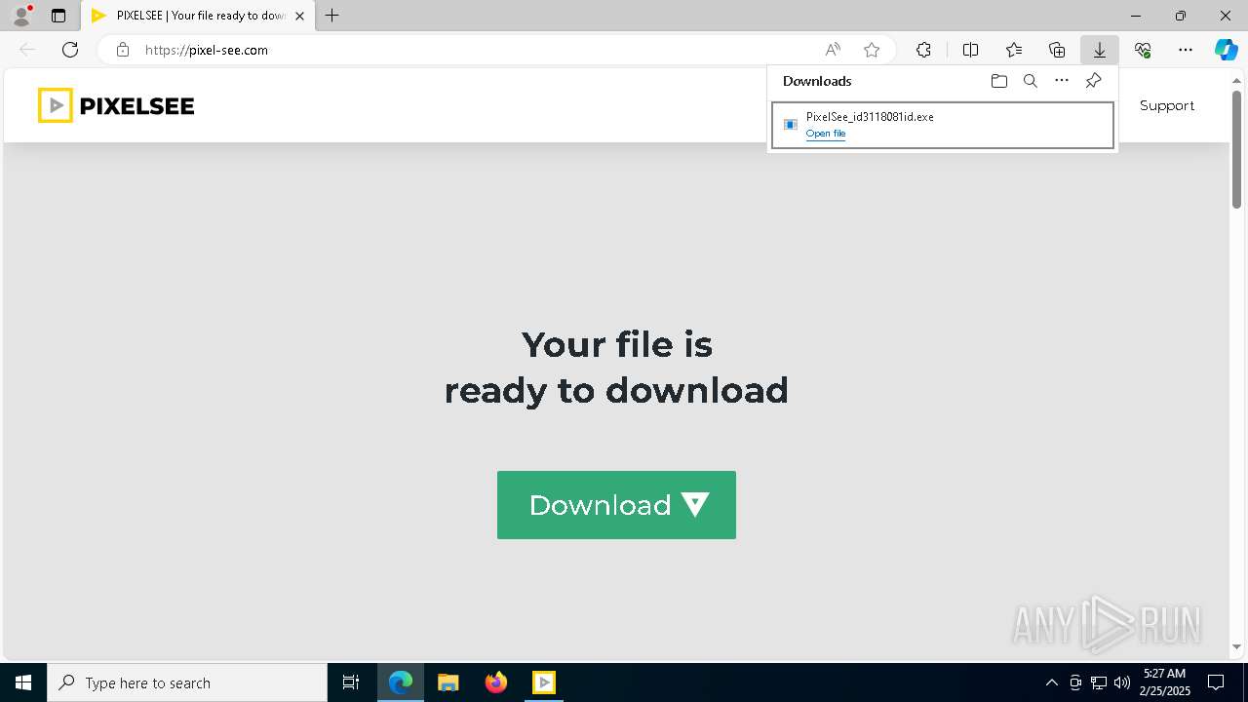Viewport: 1248px width, 702px height.
Task: Open the taskbar clock and date
Action: [x=1165, y=682]
